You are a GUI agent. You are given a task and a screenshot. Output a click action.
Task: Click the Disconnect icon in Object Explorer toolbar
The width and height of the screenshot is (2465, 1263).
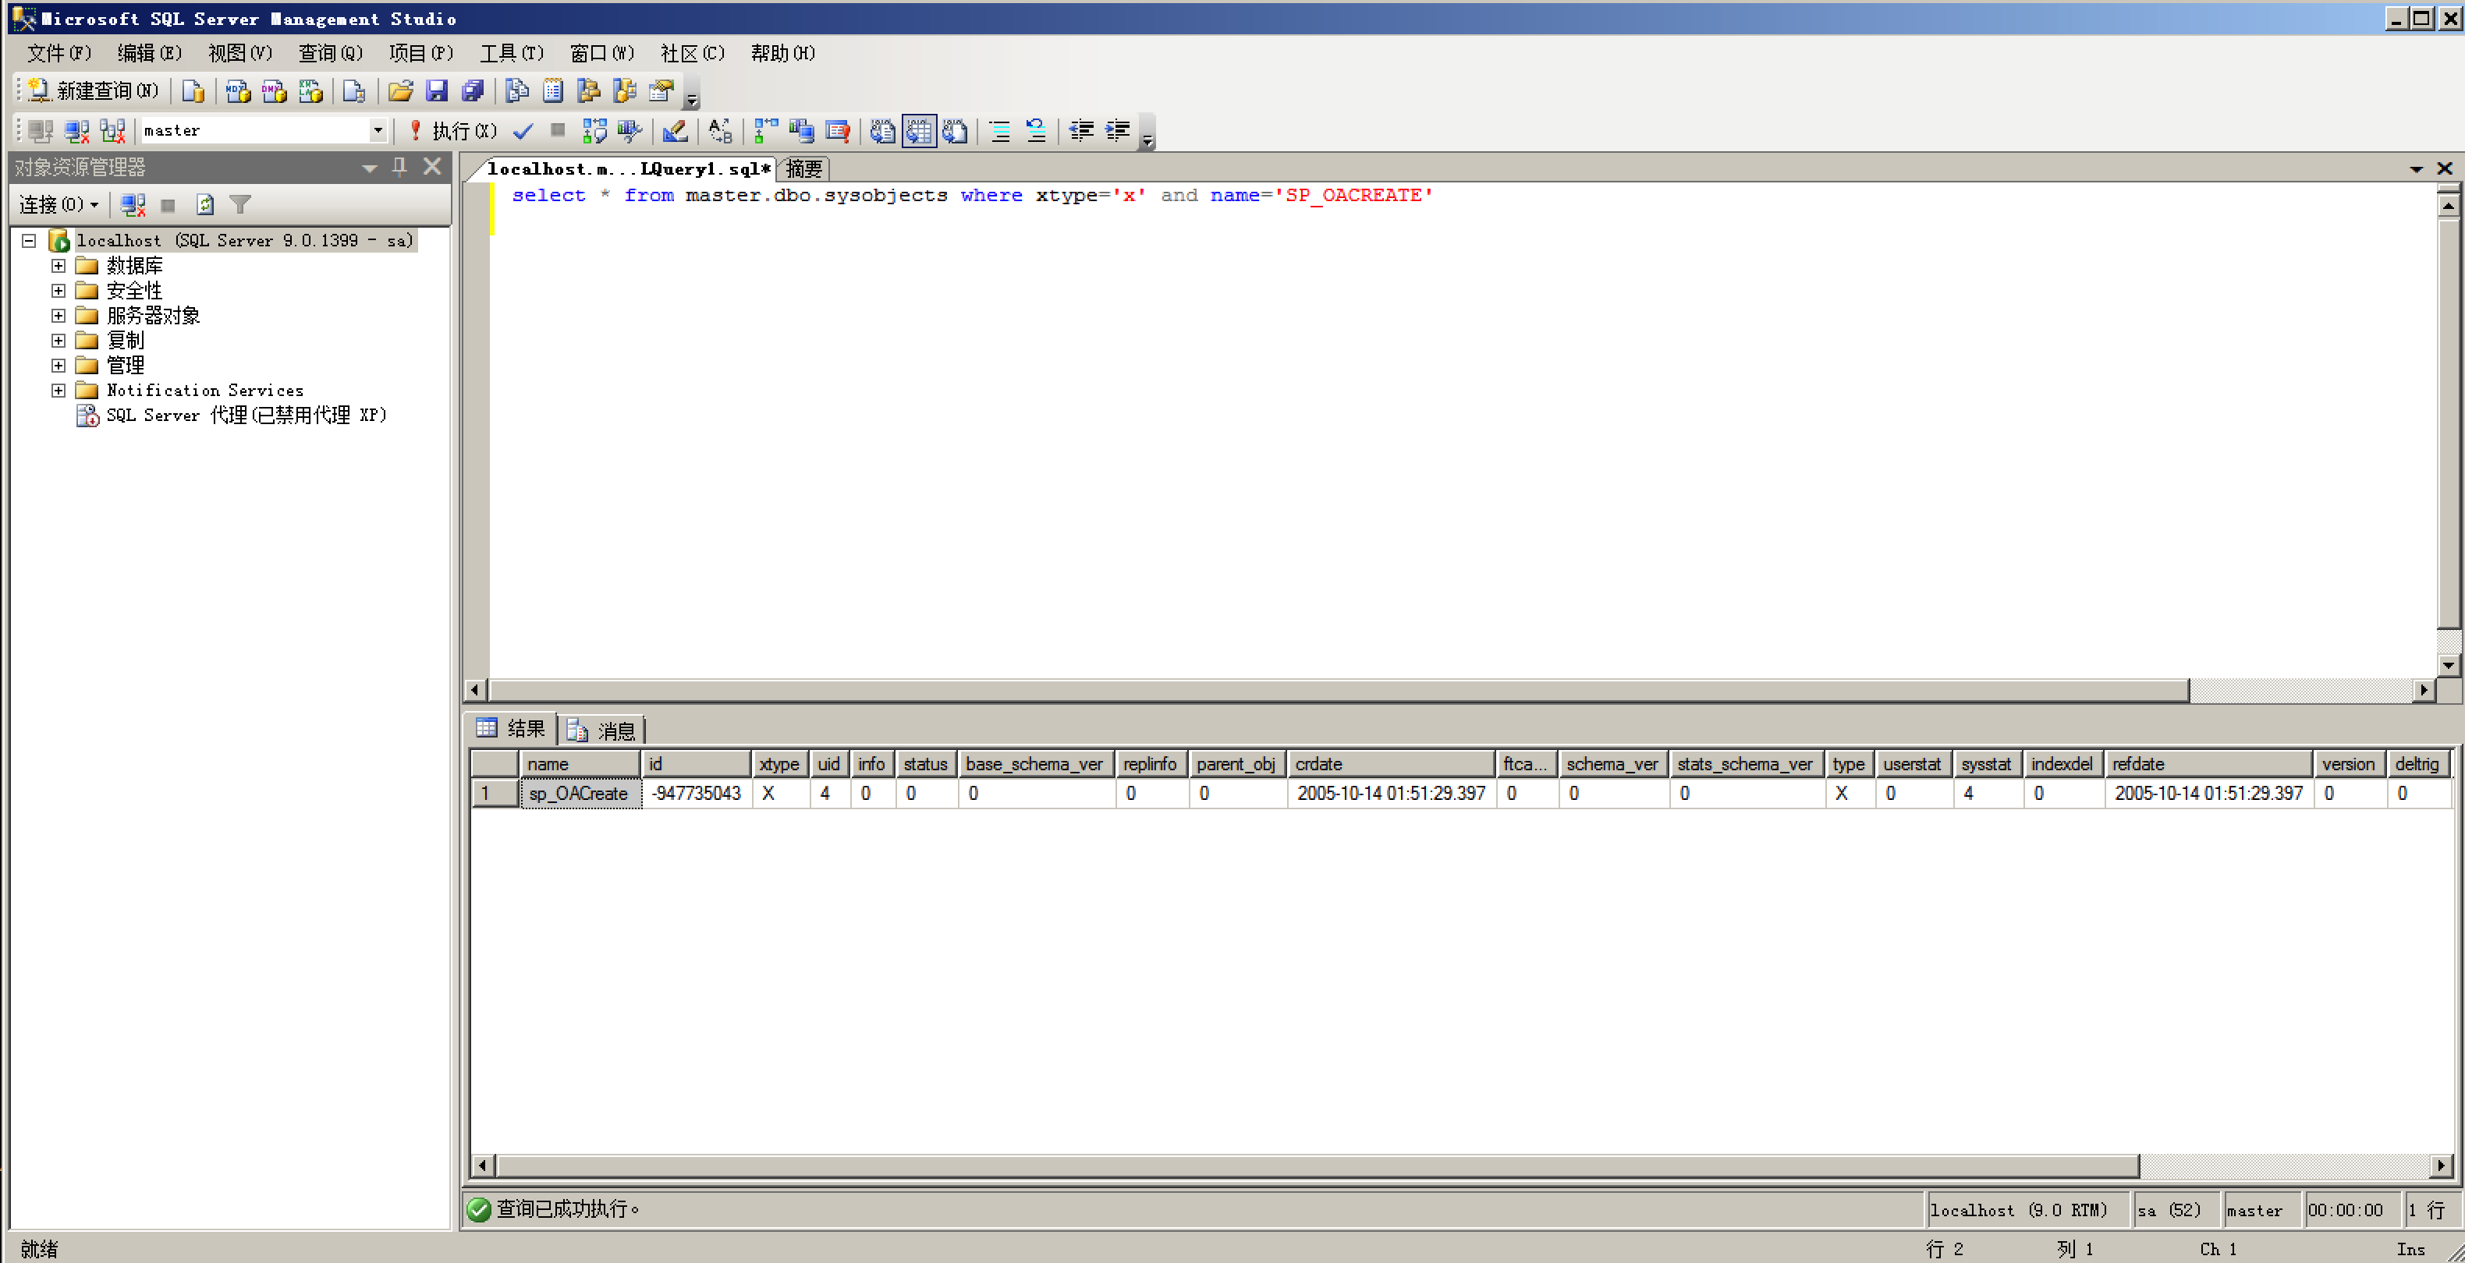click(133, 204)
